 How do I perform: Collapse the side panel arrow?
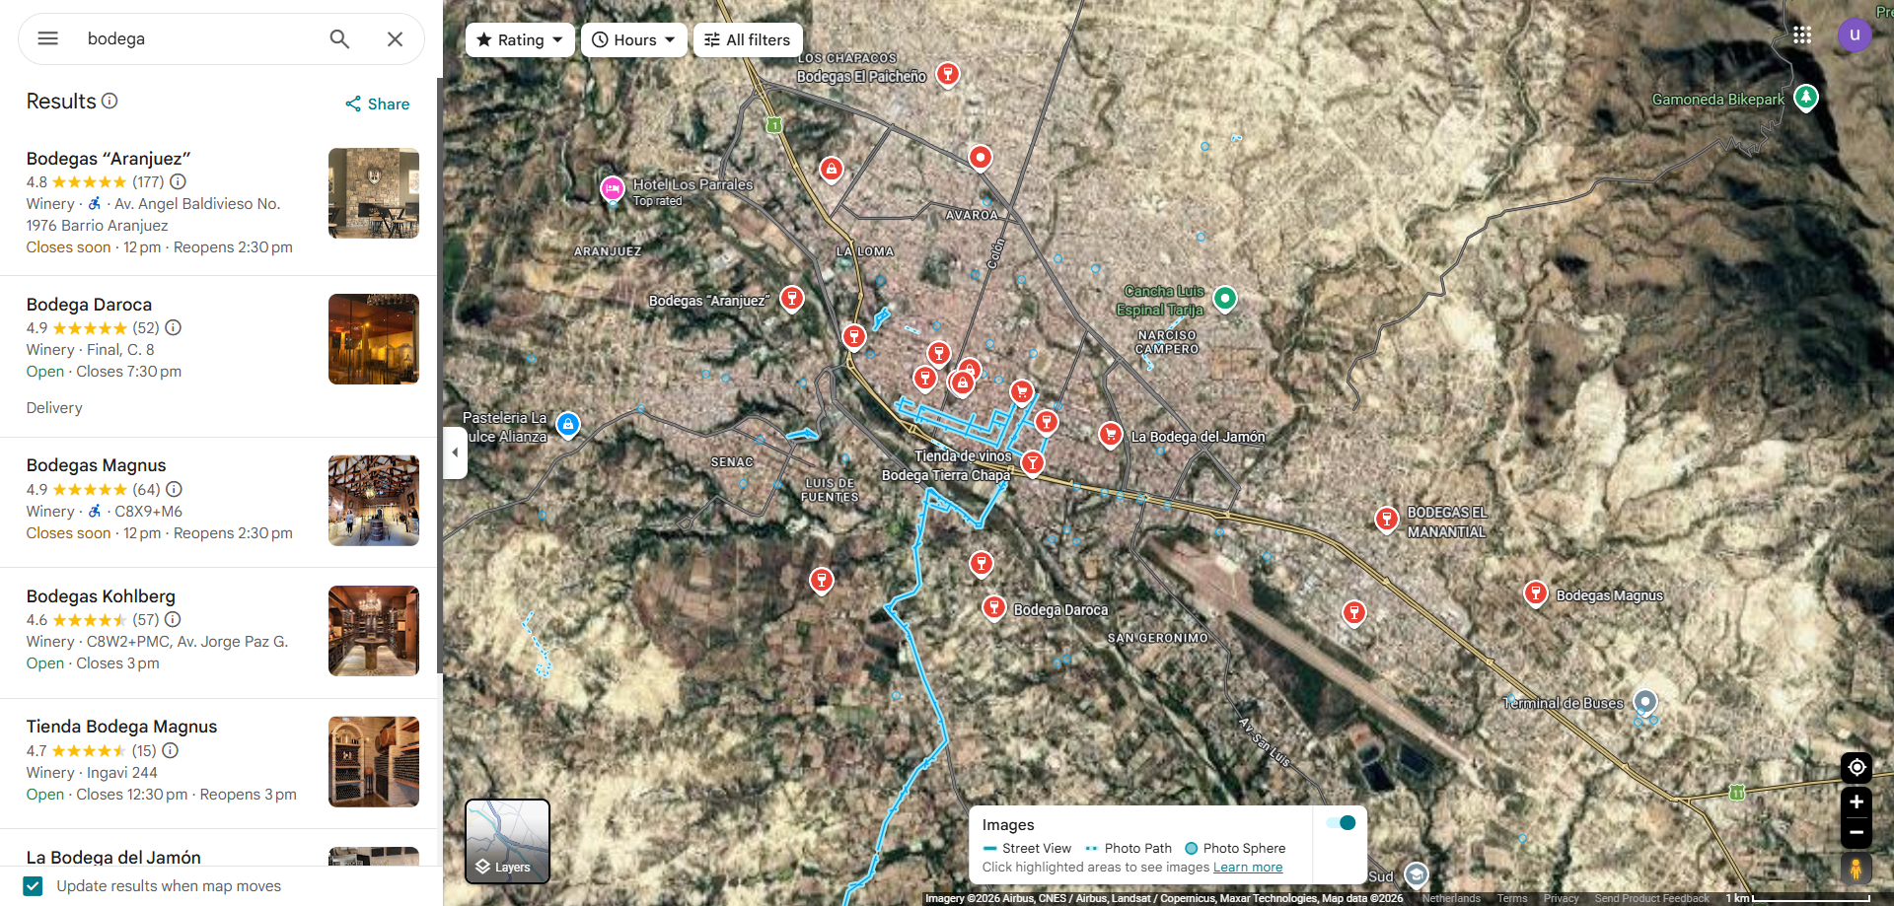click(455, 453)
